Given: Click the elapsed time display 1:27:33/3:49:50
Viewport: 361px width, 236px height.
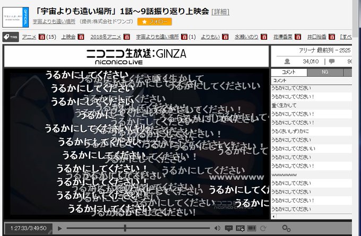Looking at the screenshot, I should 29,228.
